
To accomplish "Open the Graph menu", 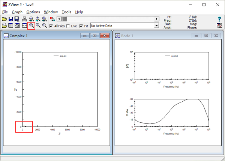I will point(17,12).
